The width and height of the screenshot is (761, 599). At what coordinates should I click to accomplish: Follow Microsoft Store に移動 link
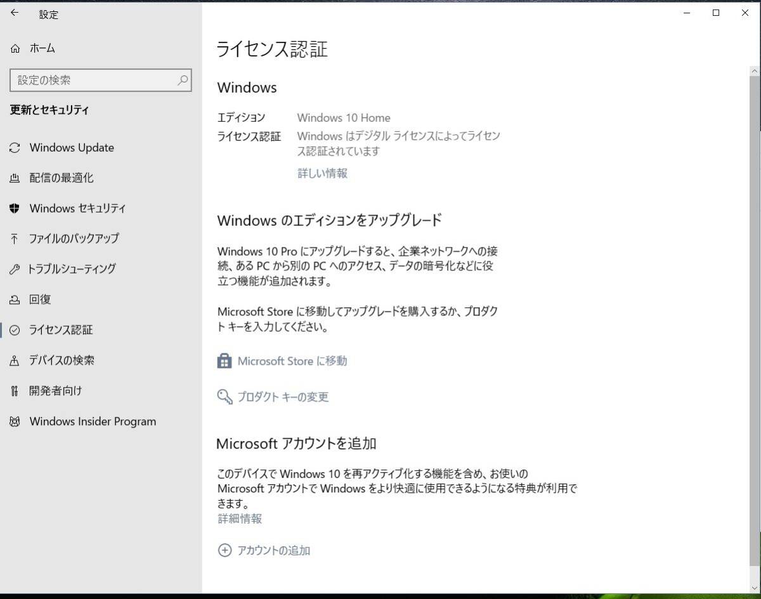292,361
